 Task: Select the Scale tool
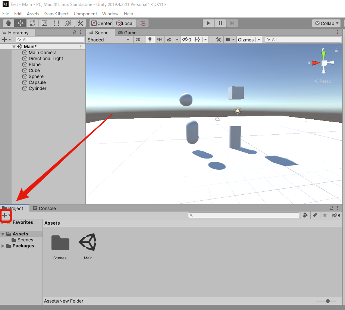pyautogui.click(x=44, y=23)
